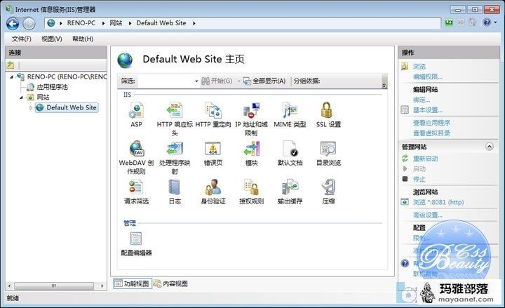
Task: Open the 默认文档 feature icon
Action: pyautogui.click(x=290, y=149)
